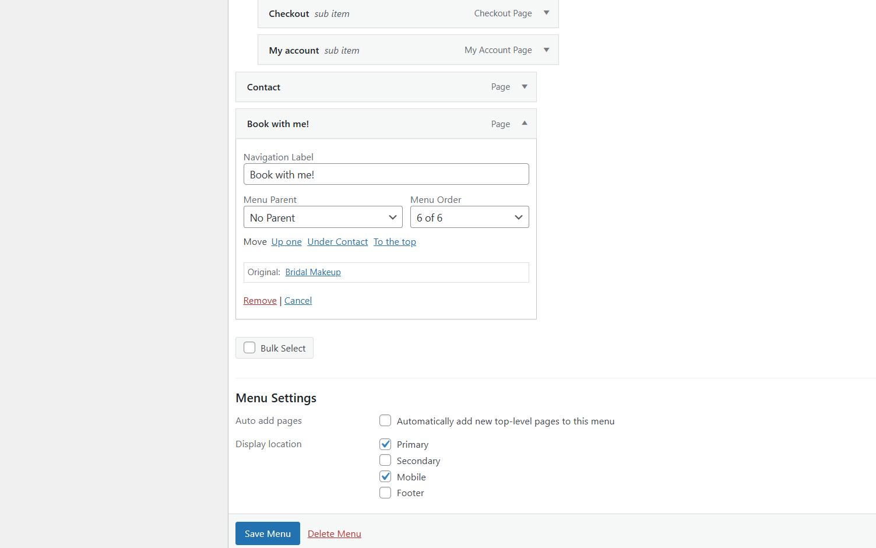Open the Menu Parent dropdown
Screen dimensions: 876x548
[x=323, y=217]
